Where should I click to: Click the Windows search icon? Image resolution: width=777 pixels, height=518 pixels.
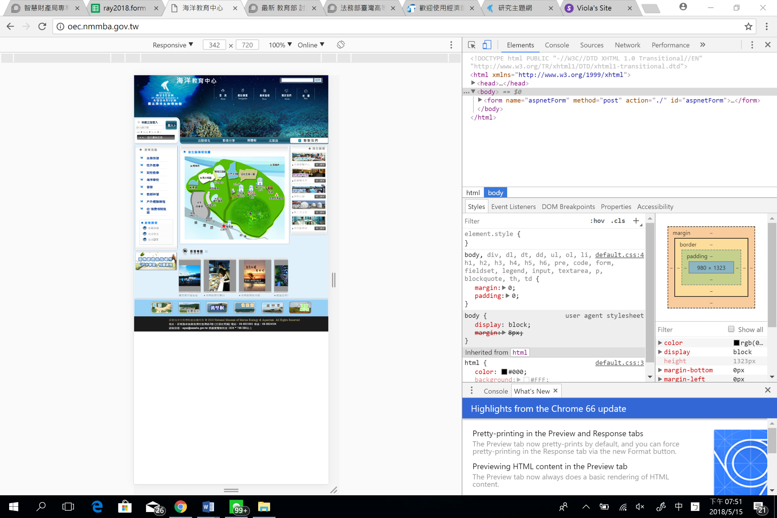click(41, 506)
